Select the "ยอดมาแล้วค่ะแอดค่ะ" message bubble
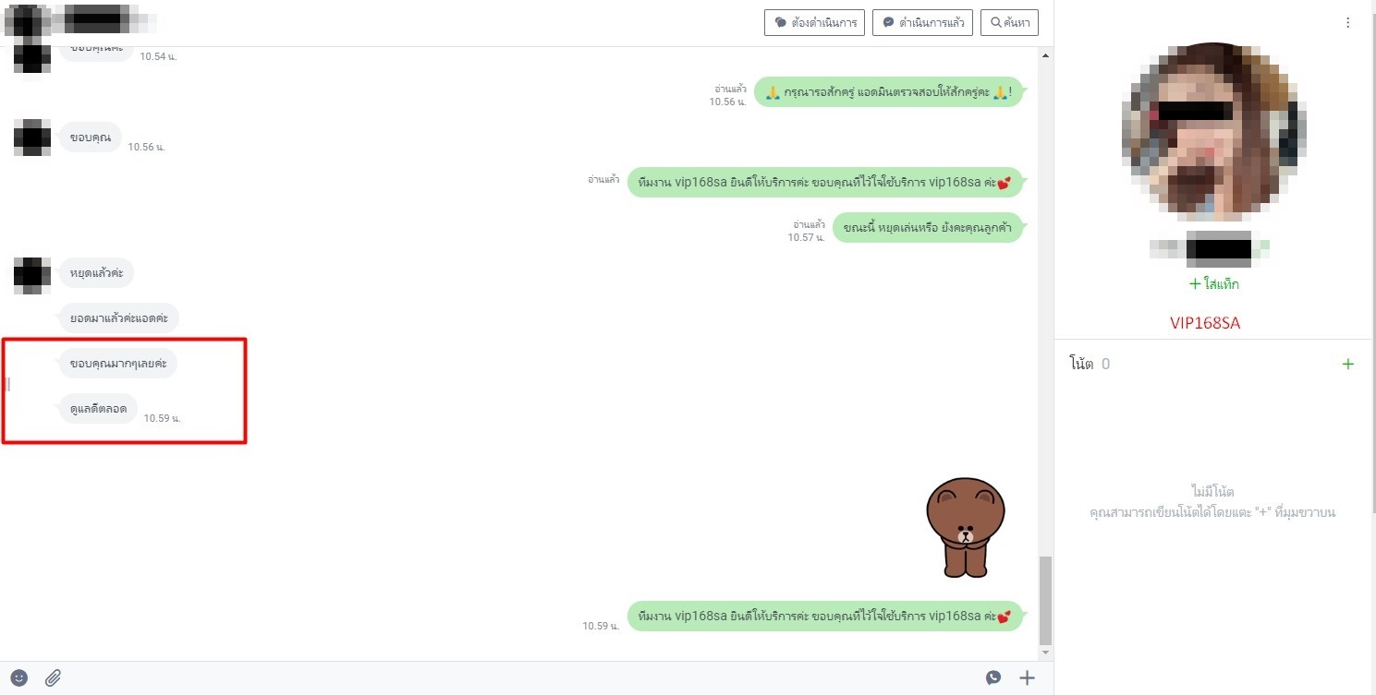Image resolution: width=1376 pixels, height=695 pixels. [119, 318]
